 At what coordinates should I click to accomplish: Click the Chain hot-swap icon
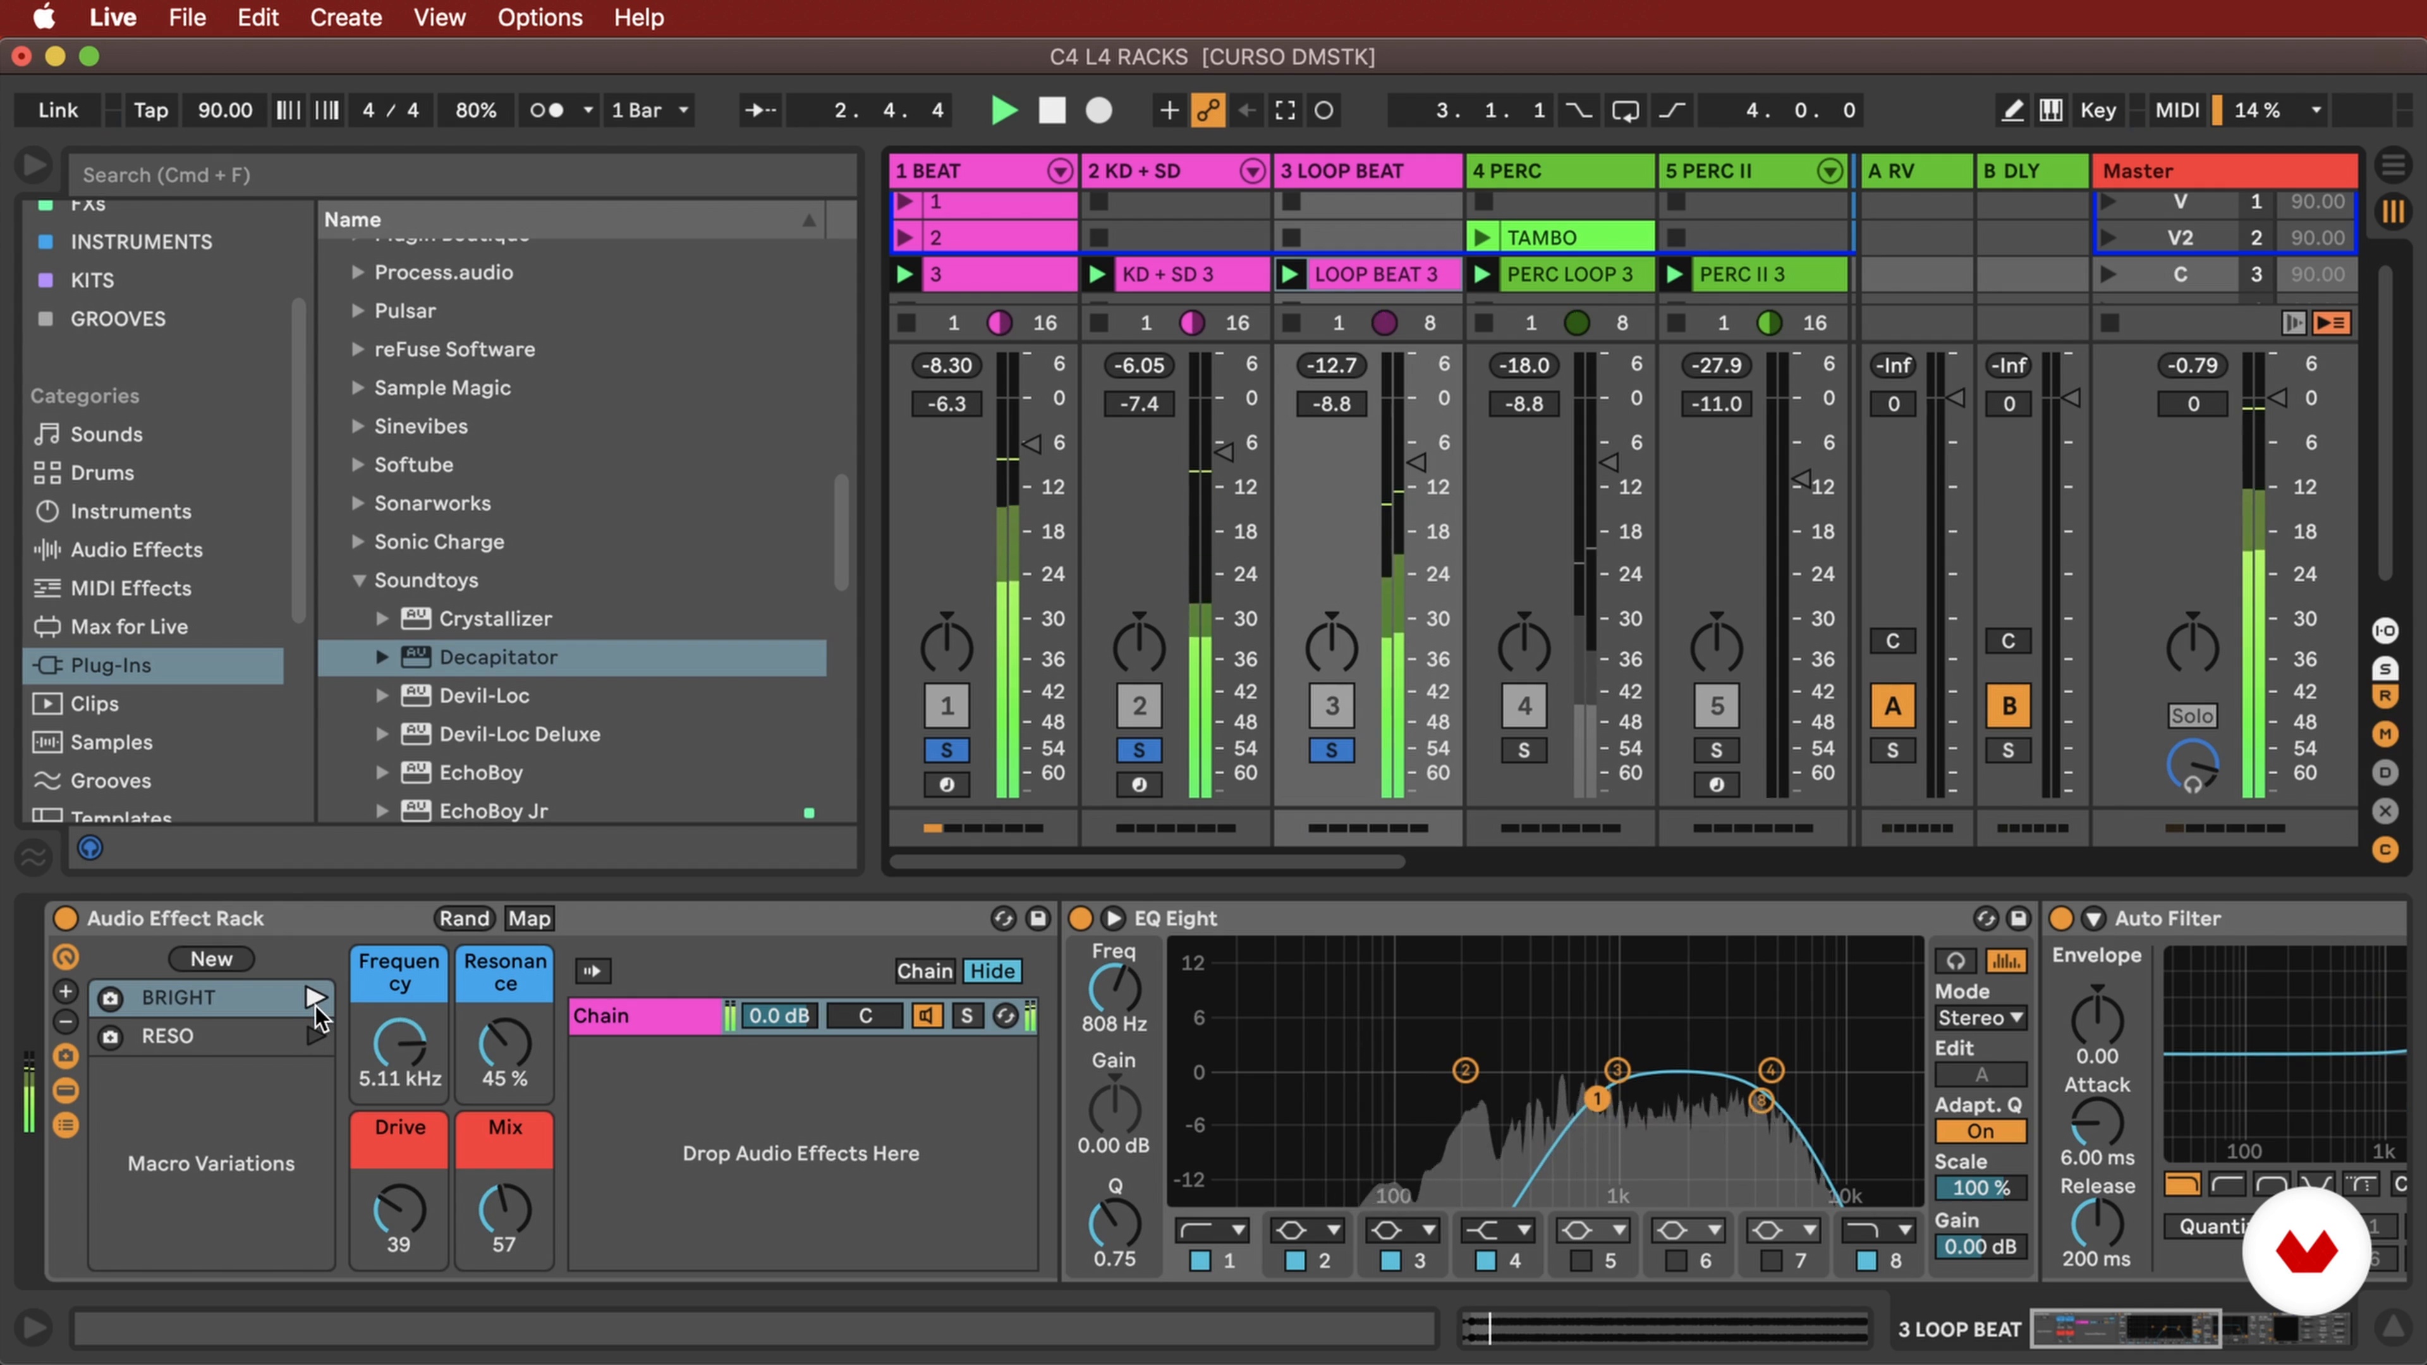tap(1006, 1016)
